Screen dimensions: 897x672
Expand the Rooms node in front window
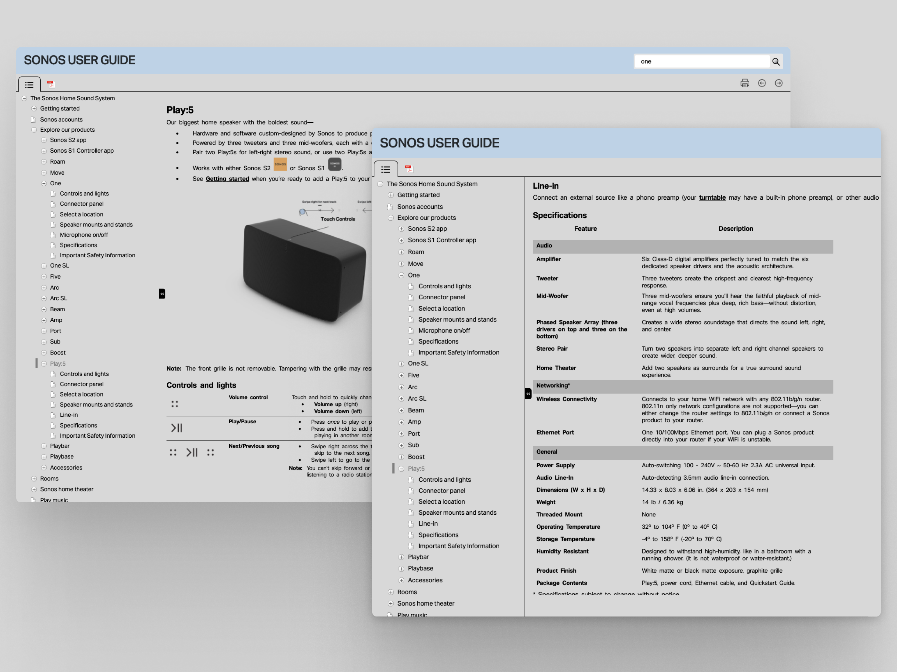pos(390,592)
